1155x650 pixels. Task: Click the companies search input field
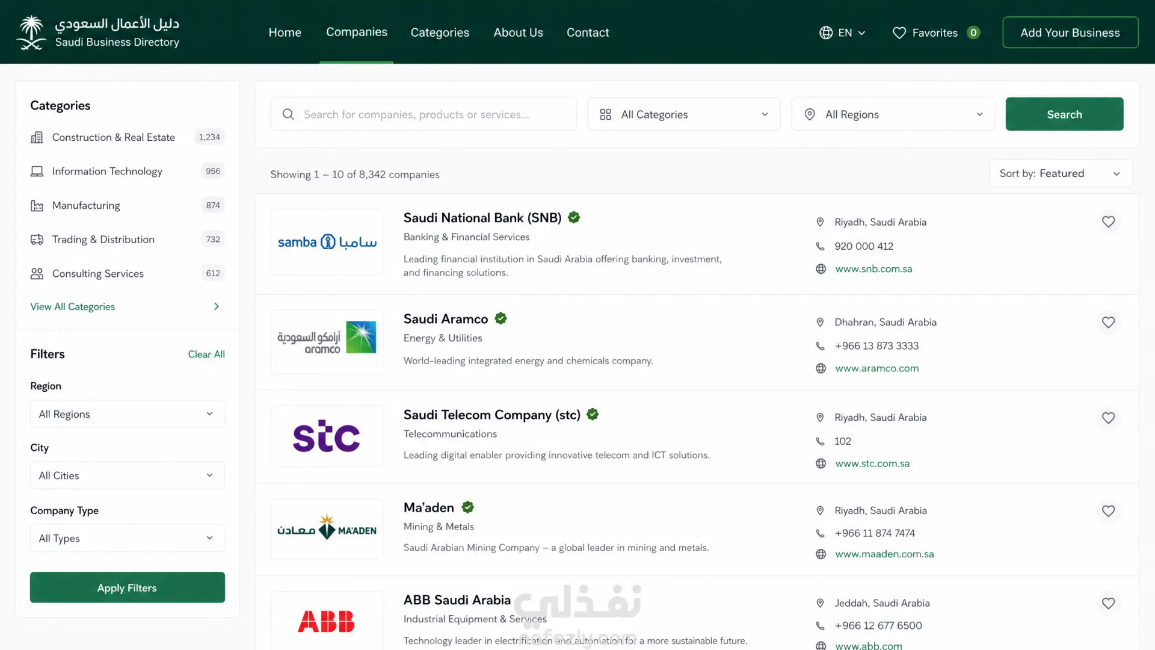tap(423, 114)
